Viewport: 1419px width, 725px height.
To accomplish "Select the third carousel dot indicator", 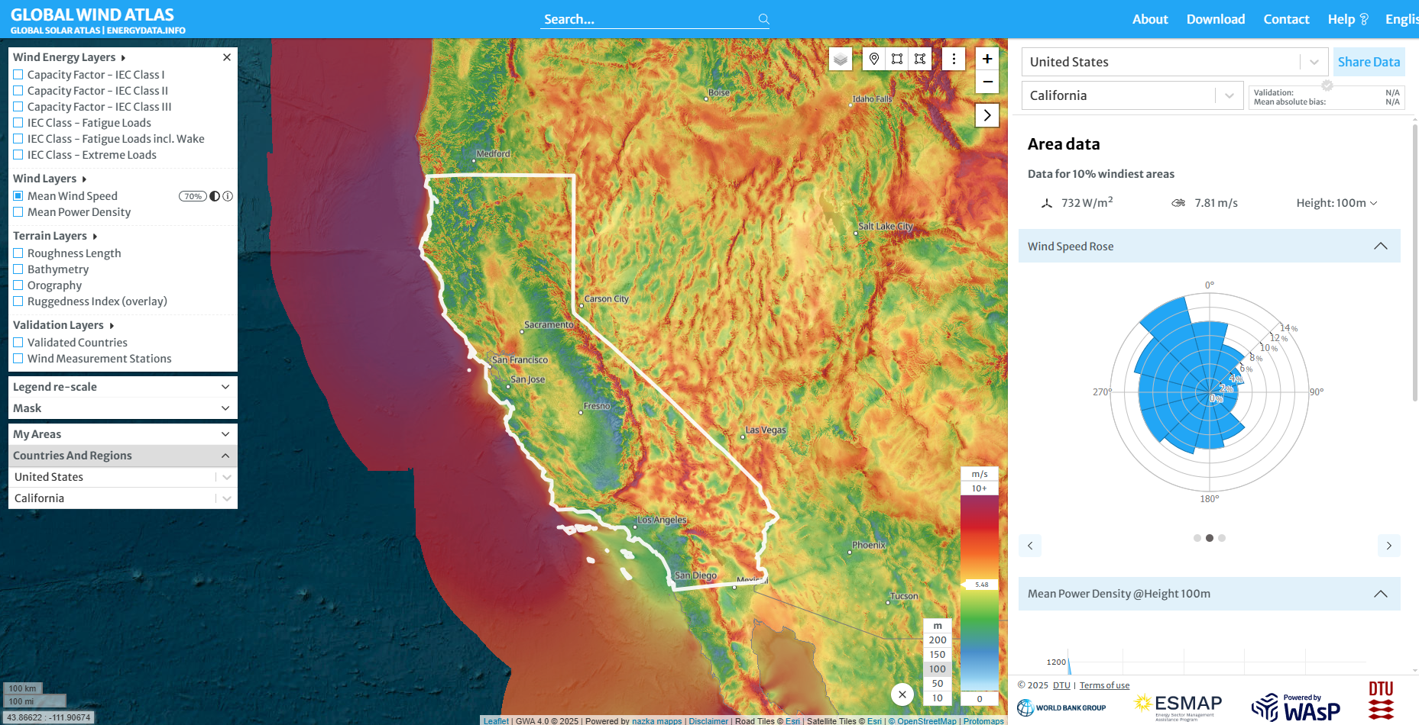I will pyautogui.click(x=1222, y=538).
